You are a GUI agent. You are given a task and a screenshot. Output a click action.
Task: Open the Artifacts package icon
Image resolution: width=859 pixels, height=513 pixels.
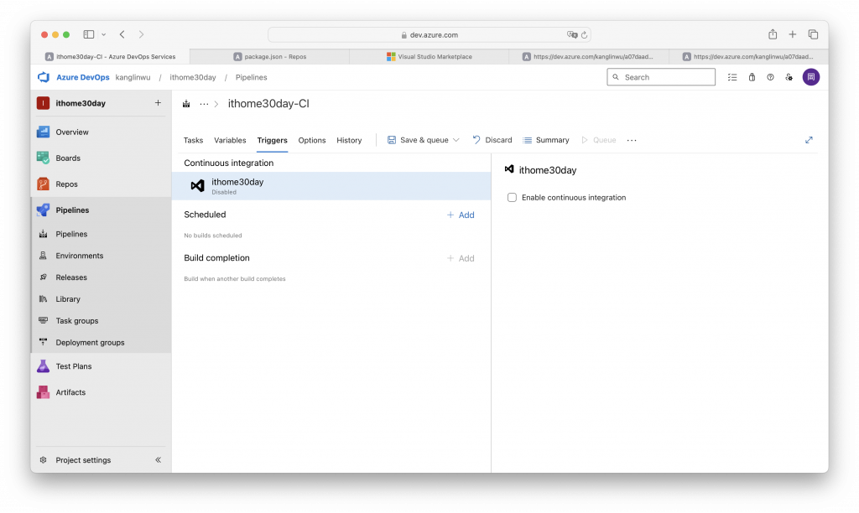click(44, 392)
